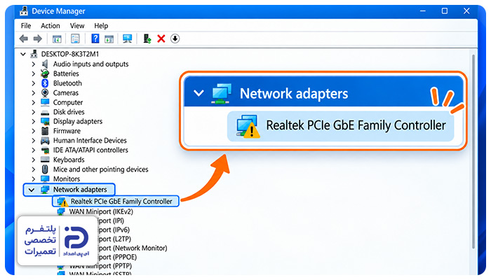Click the Display adapters category icon
491x280 pixels.
coord(45,121)
